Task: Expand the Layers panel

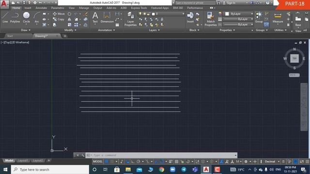Action: [x=154, y=30]
